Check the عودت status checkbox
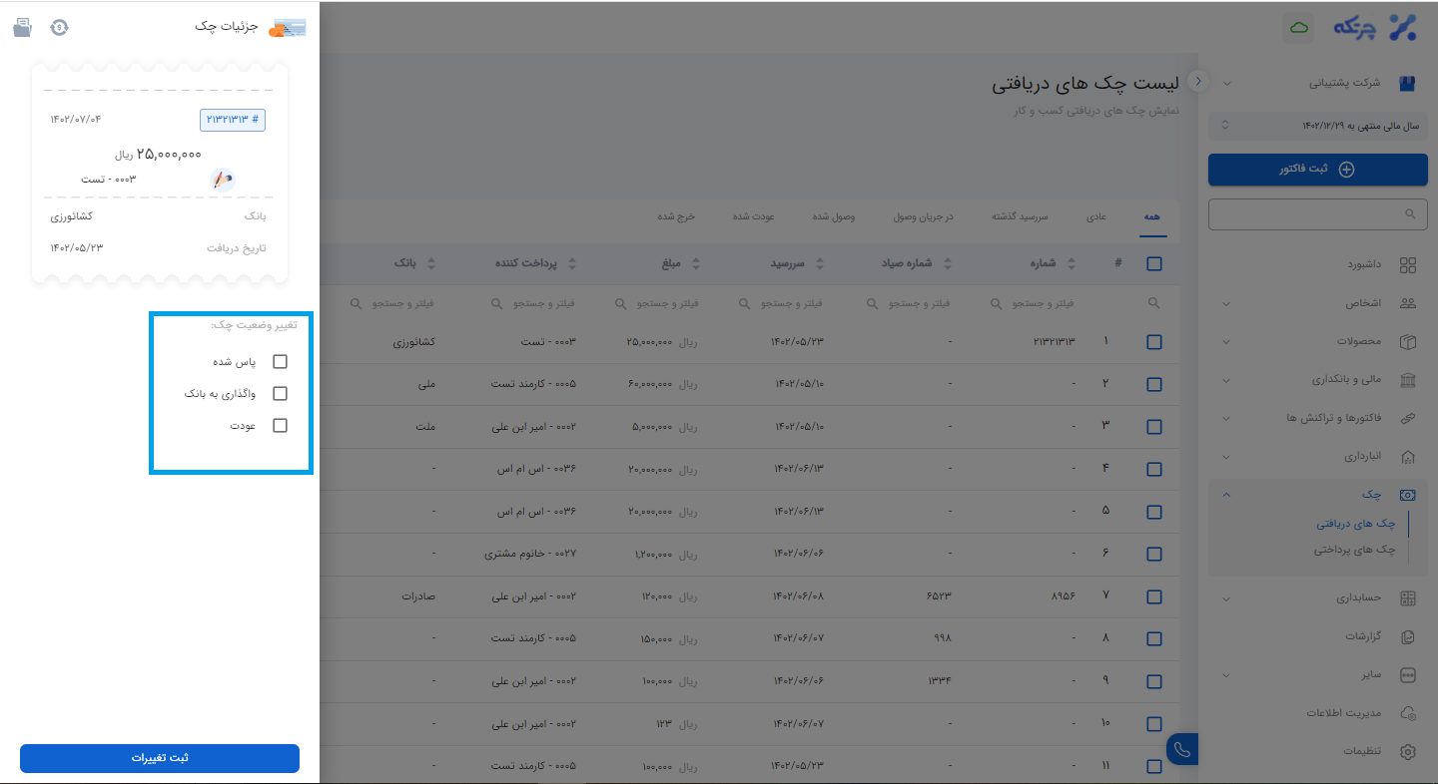Image resolution: width=1438 pixels, height=784 pixels. tap(280, 425)
